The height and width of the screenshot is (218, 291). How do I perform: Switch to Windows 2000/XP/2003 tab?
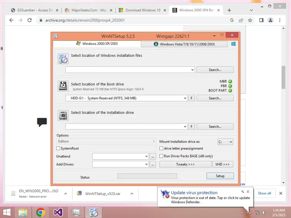pos(97,43)
